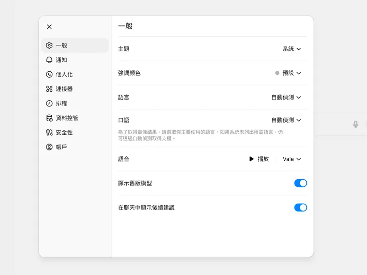Open the Vale voice dropdown
Screen dimensions: 367x275
(292, 159)
